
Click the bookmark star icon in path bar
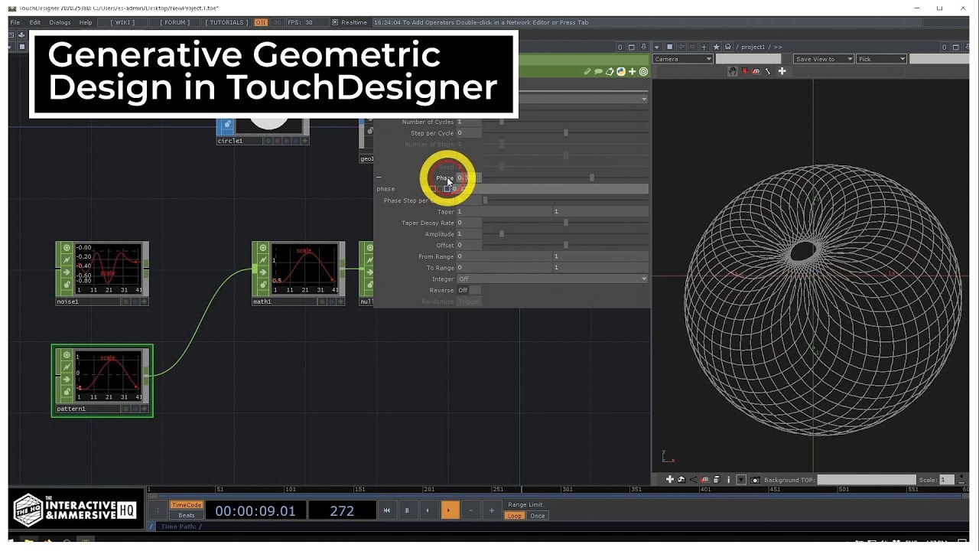point(716,47)
